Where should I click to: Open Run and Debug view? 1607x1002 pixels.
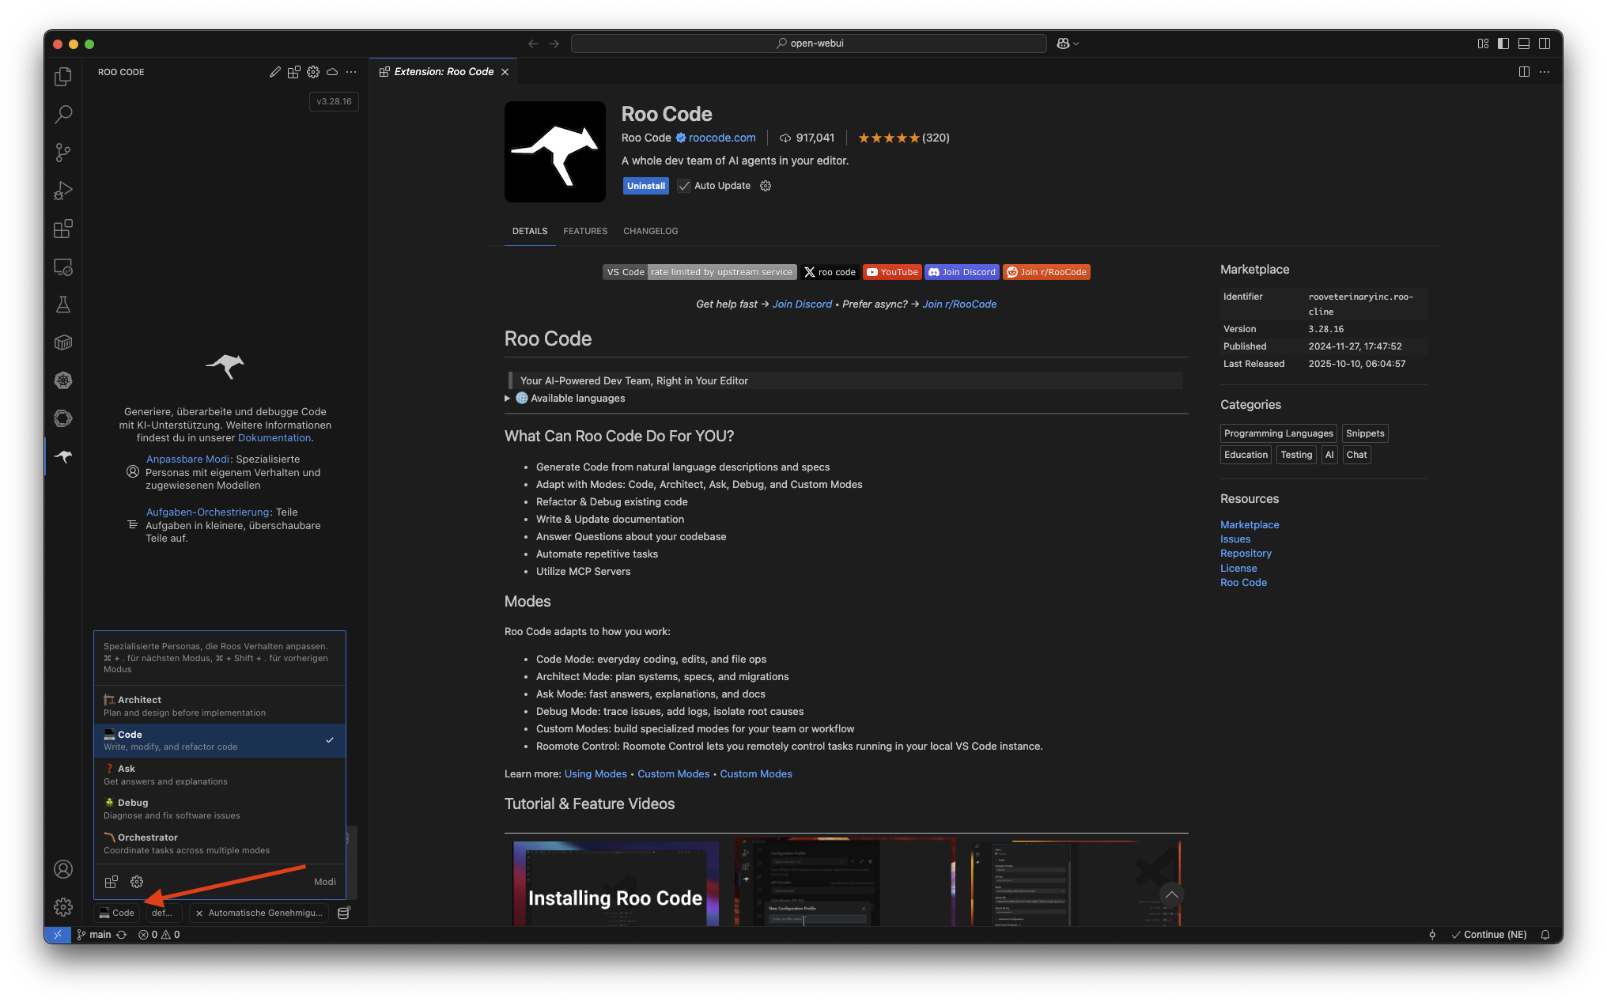click(63, 191)
